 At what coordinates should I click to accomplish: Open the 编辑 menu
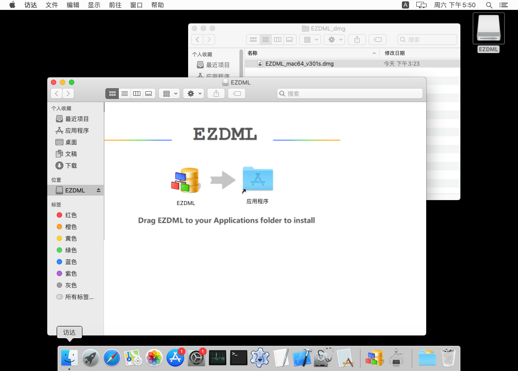point(73,5)
